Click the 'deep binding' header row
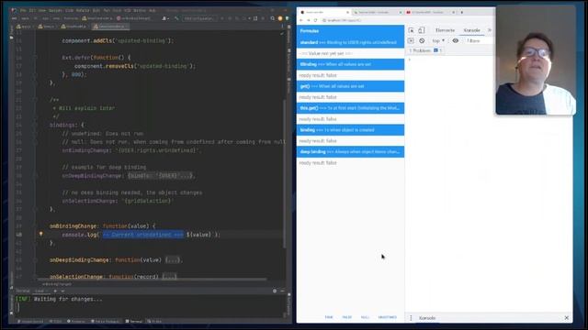Viewport: 588px width, 330px height. click(x=350, y=152)
